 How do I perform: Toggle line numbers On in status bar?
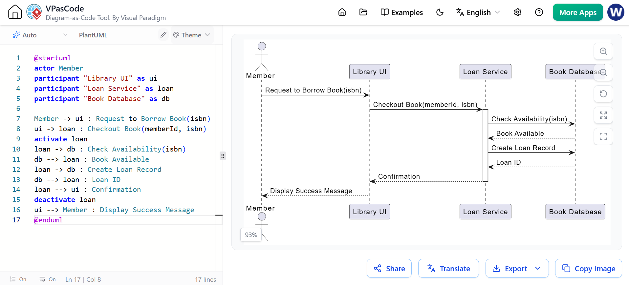point(18,279)
